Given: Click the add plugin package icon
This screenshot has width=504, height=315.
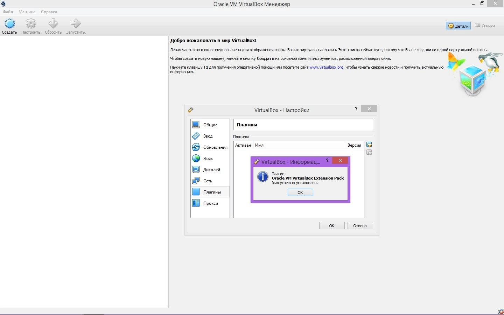Looking at the screenshot, I should [x=369, y=145].
